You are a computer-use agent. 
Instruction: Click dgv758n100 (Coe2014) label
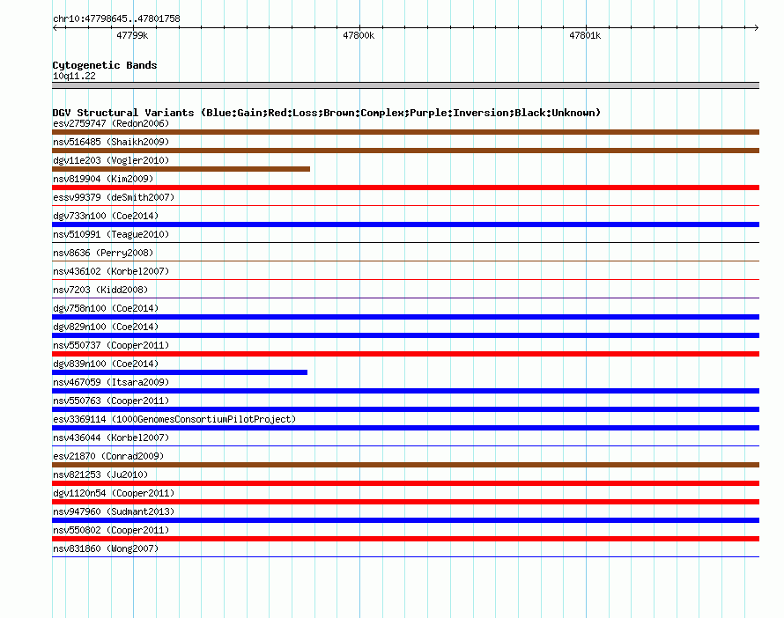[x=106, y=308]
